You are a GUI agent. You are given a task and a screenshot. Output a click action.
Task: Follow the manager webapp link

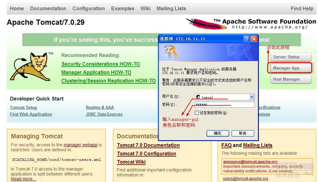[81, 145]
